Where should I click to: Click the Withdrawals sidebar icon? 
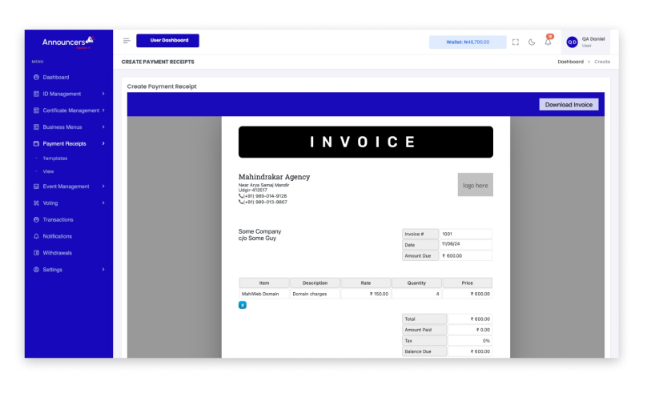click(x=36, y=253)
